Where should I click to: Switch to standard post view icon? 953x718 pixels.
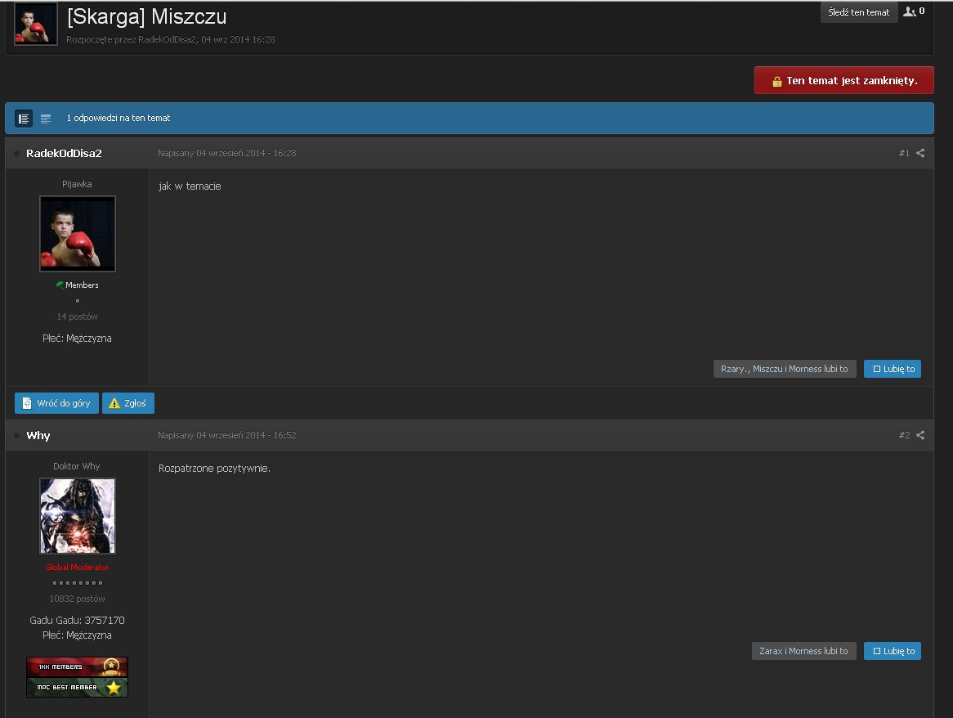24,119
